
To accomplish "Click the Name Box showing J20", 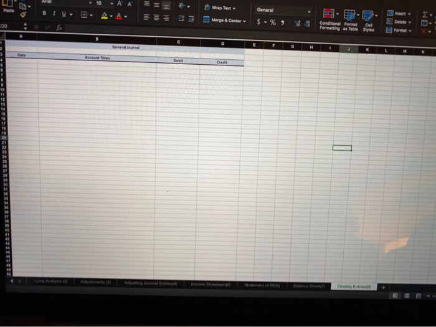I will tap(11, 26).
